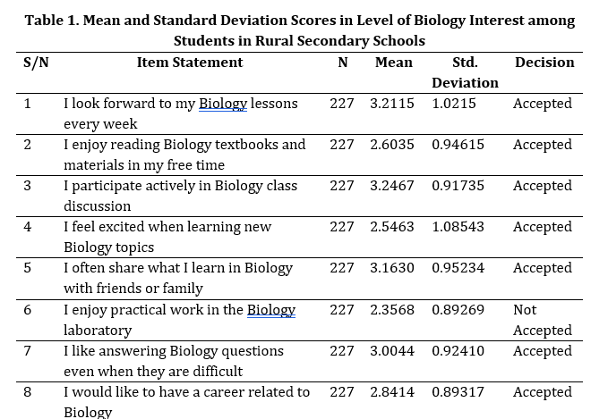
Task: Click the statement about a Biology-related career
Action: (186, 401)
